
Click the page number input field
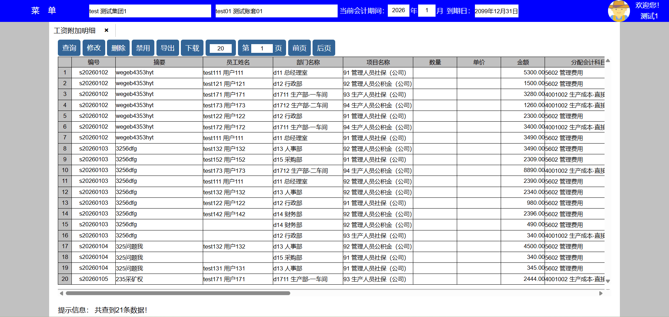[262, 48]
